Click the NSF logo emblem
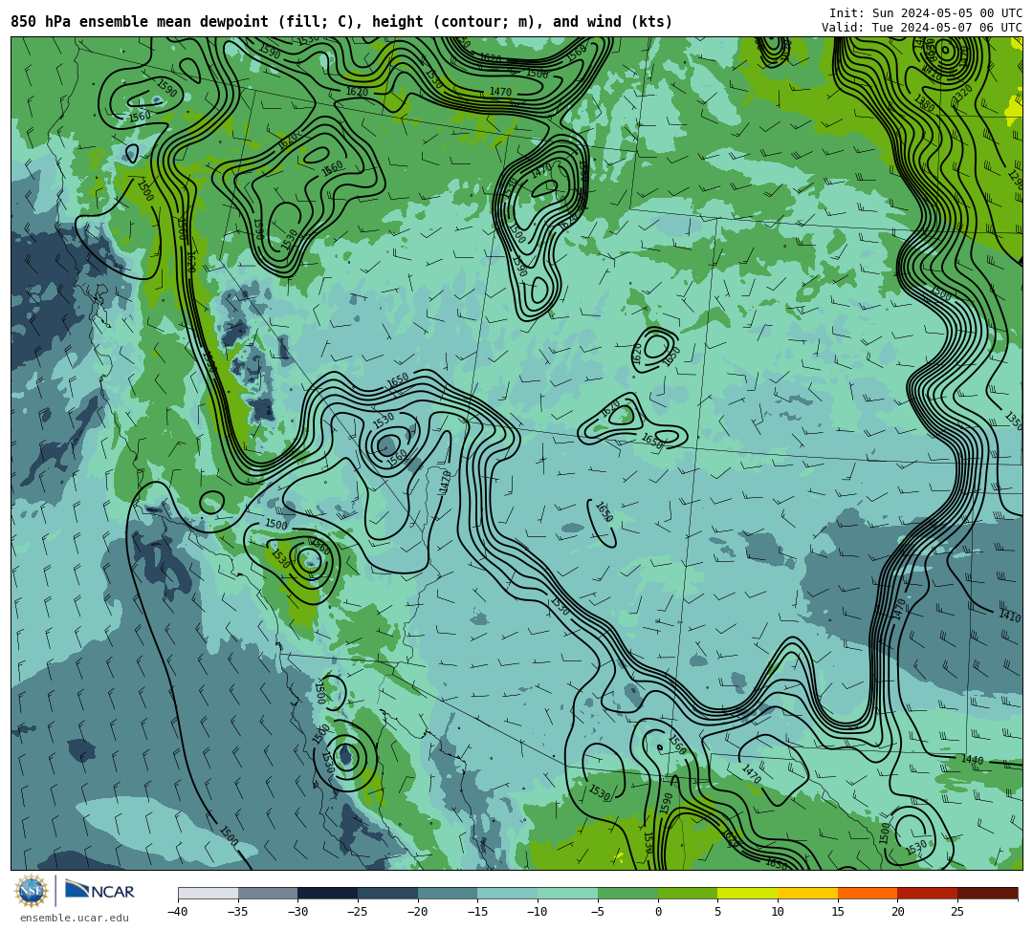The width and height of the screenshot is (1033, 930). coord(32,891)
